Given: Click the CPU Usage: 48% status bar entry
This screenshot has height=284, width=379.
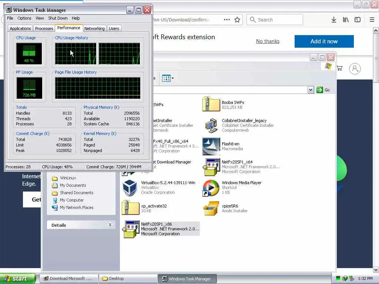Looking at the screenshot, I should [x=57, y=167].
